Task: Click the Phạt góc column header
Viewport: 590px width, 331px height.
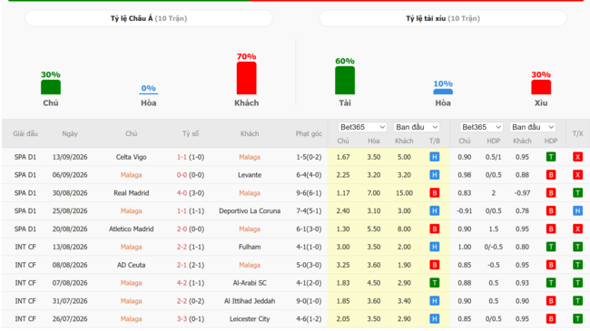Action: 309,133
